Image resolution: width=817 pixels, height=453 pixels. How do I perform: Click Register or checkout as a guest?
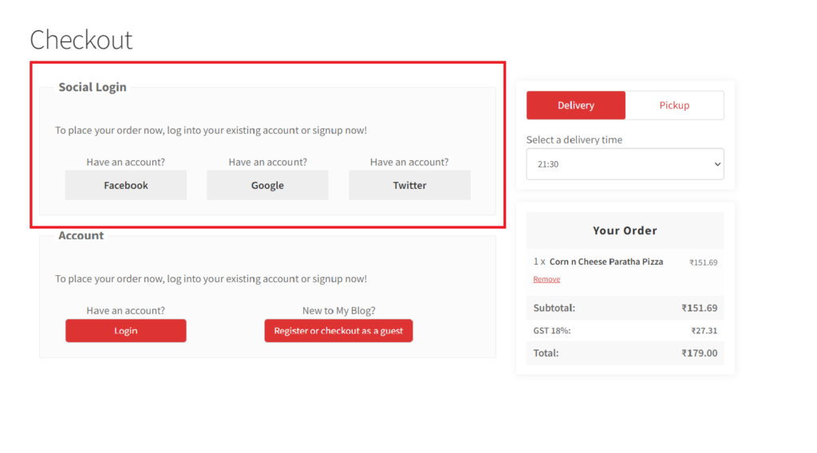(x=338, y=331)
